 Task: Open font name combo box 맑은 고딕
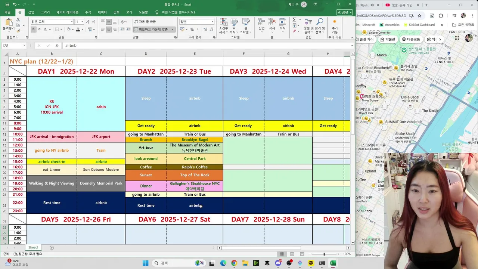point(52,22)
